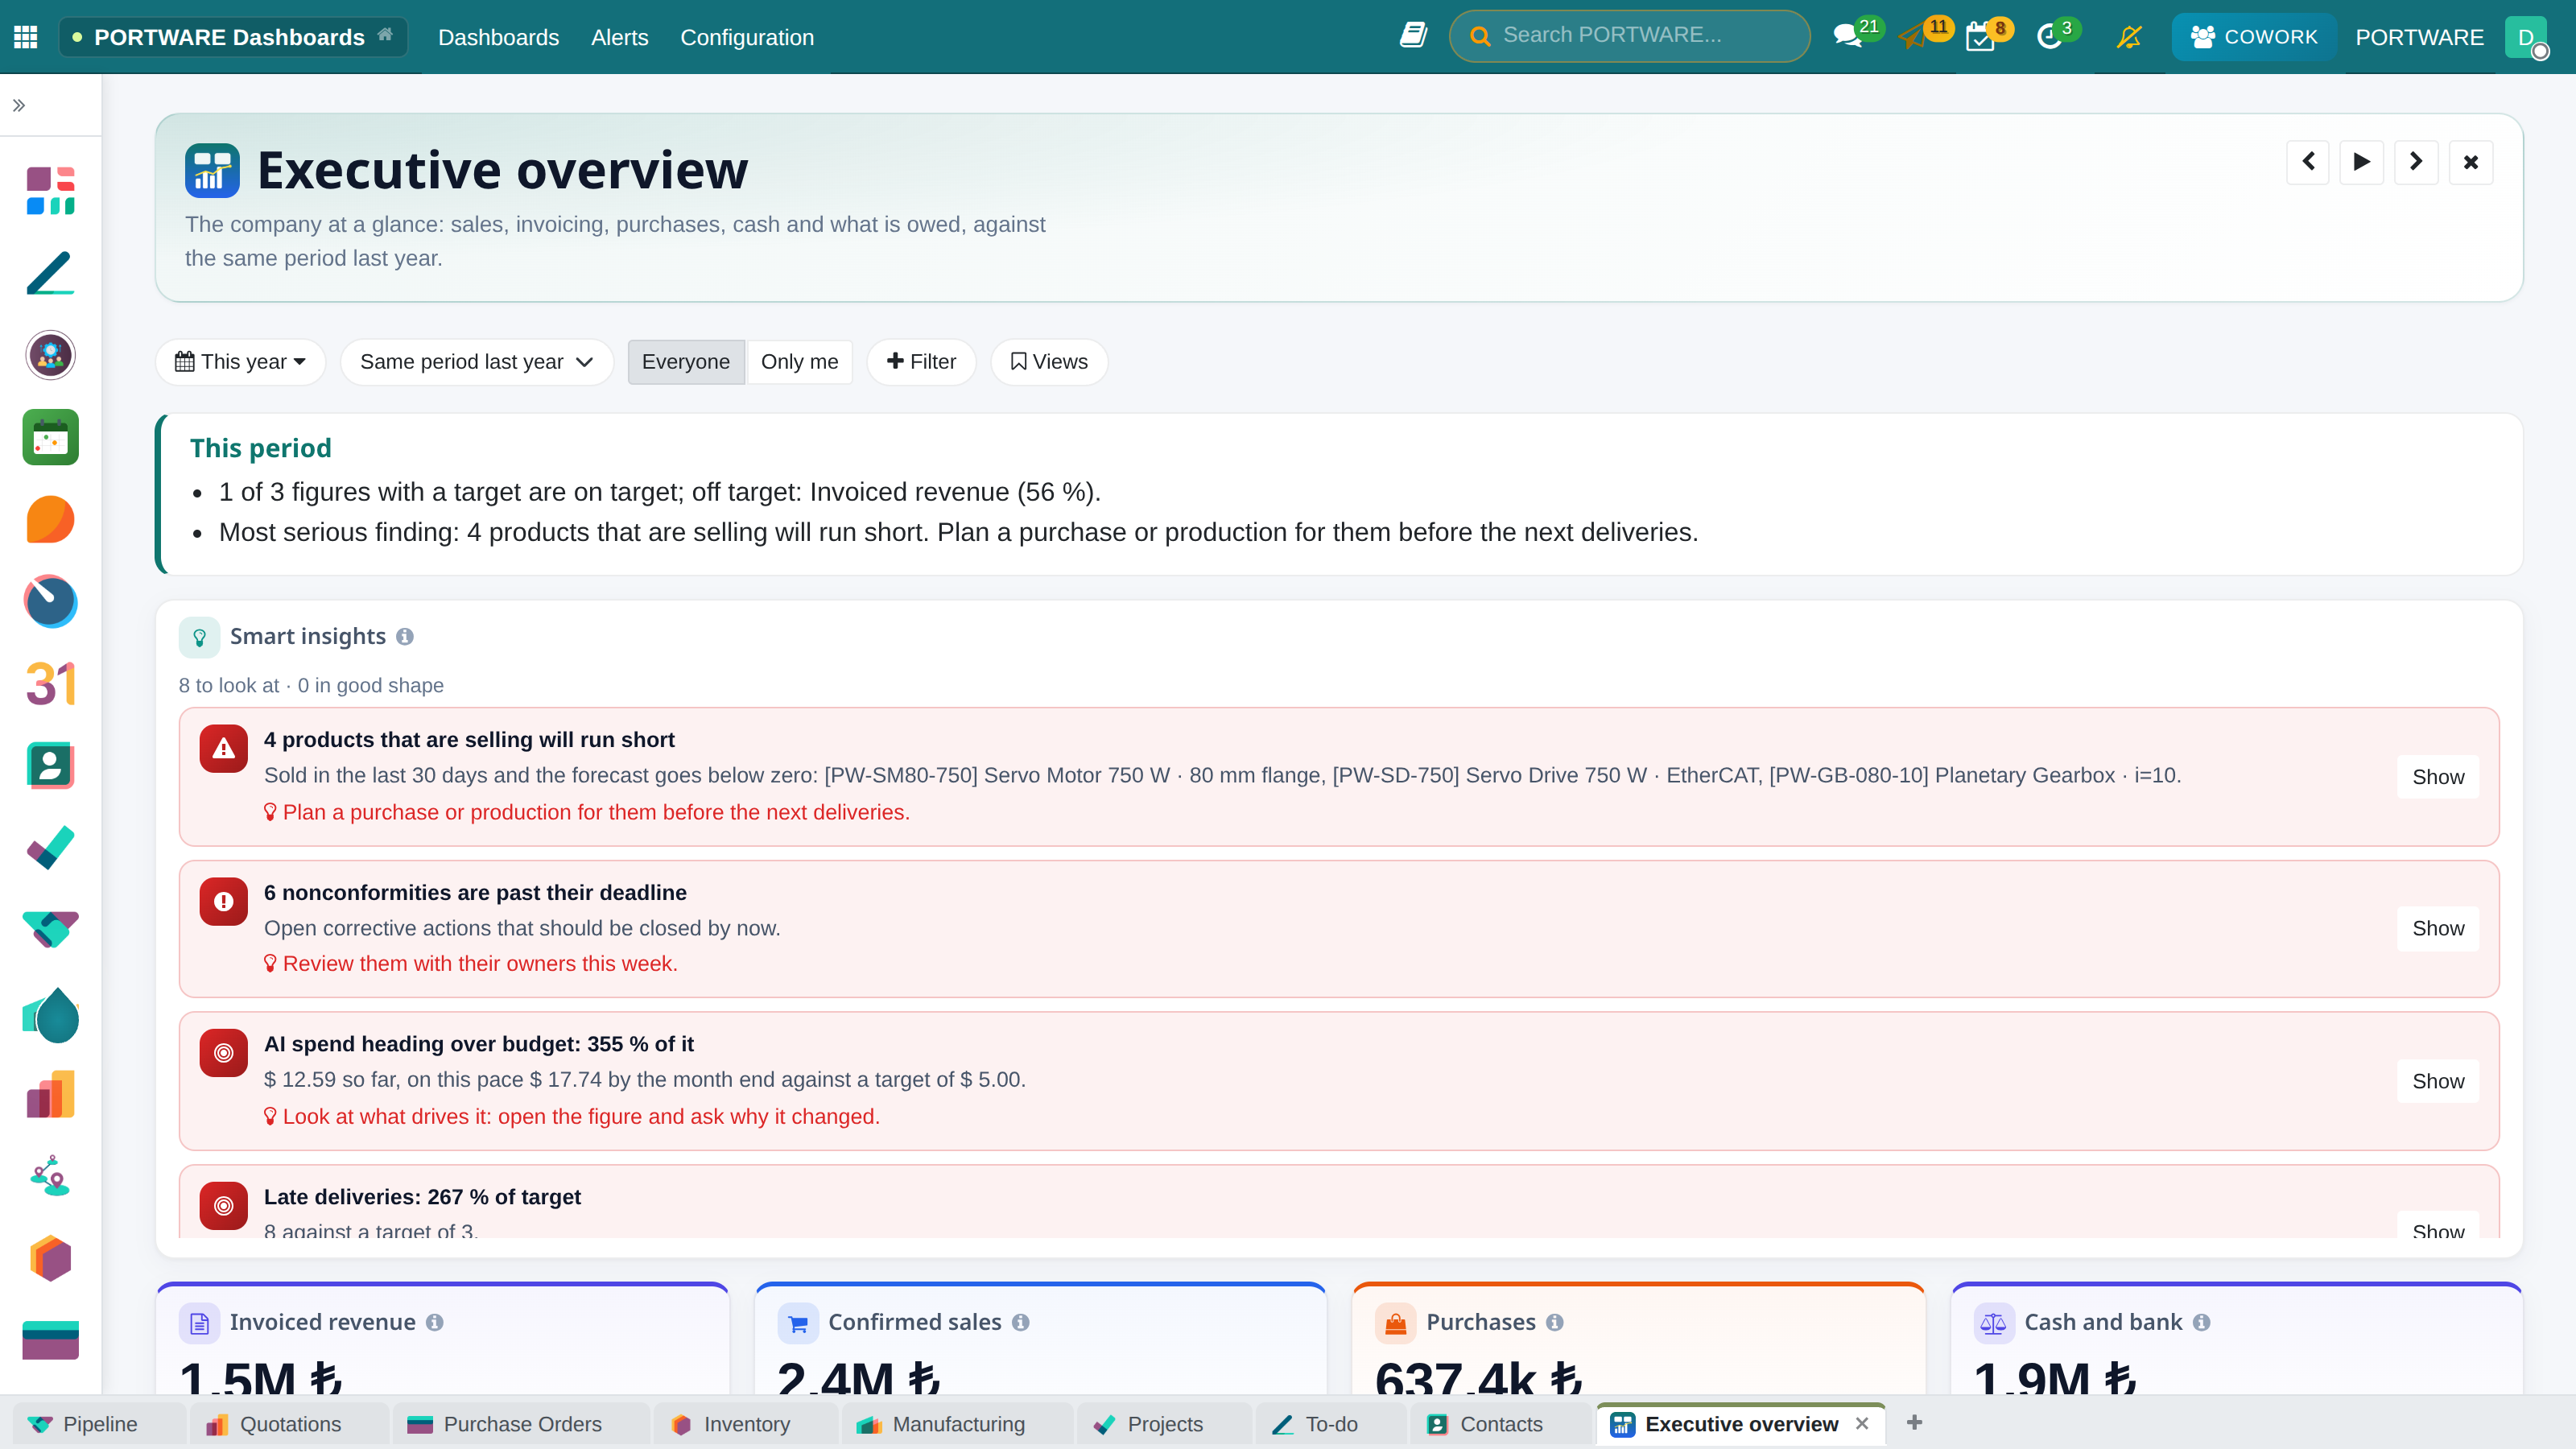Go to next dashboard with right arrow

tap(2416, 162)
